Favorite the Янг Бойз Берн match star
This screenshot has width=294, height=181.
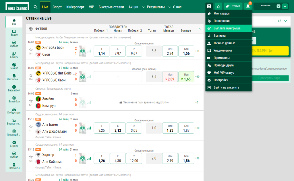tap(31, 50)
